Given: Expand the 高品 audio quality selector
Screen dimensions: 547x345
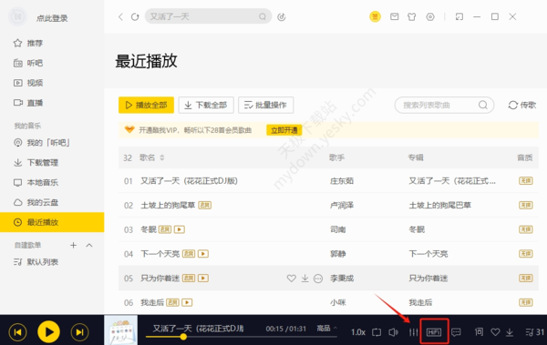Looking at the screenshot, I should (327, 329).
